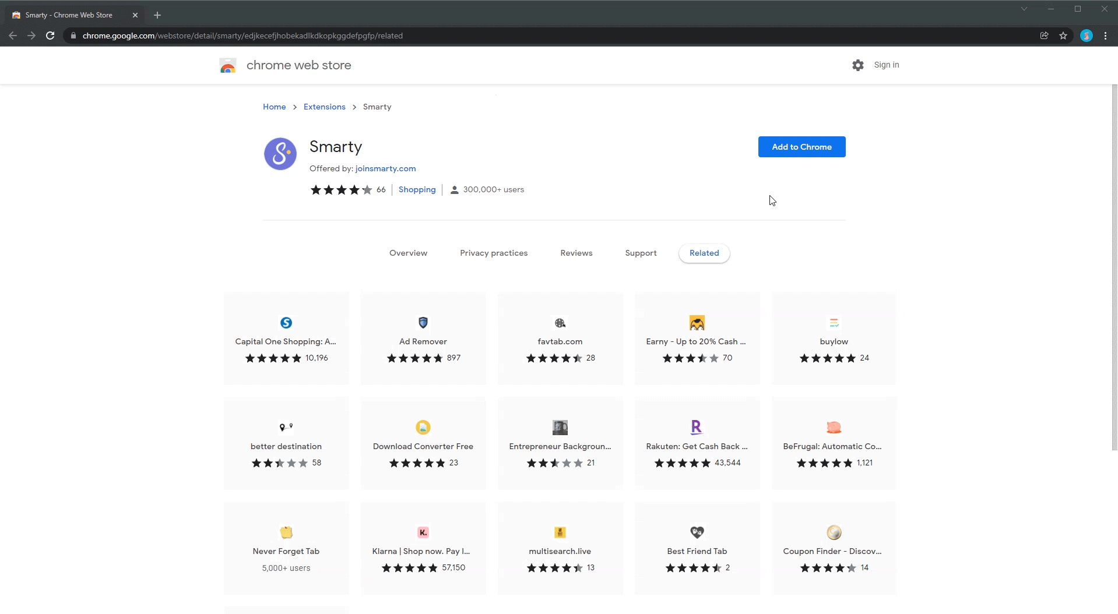Click the Klarna Shop now icon
The image size is (1118, 614).
pos(423,532)
